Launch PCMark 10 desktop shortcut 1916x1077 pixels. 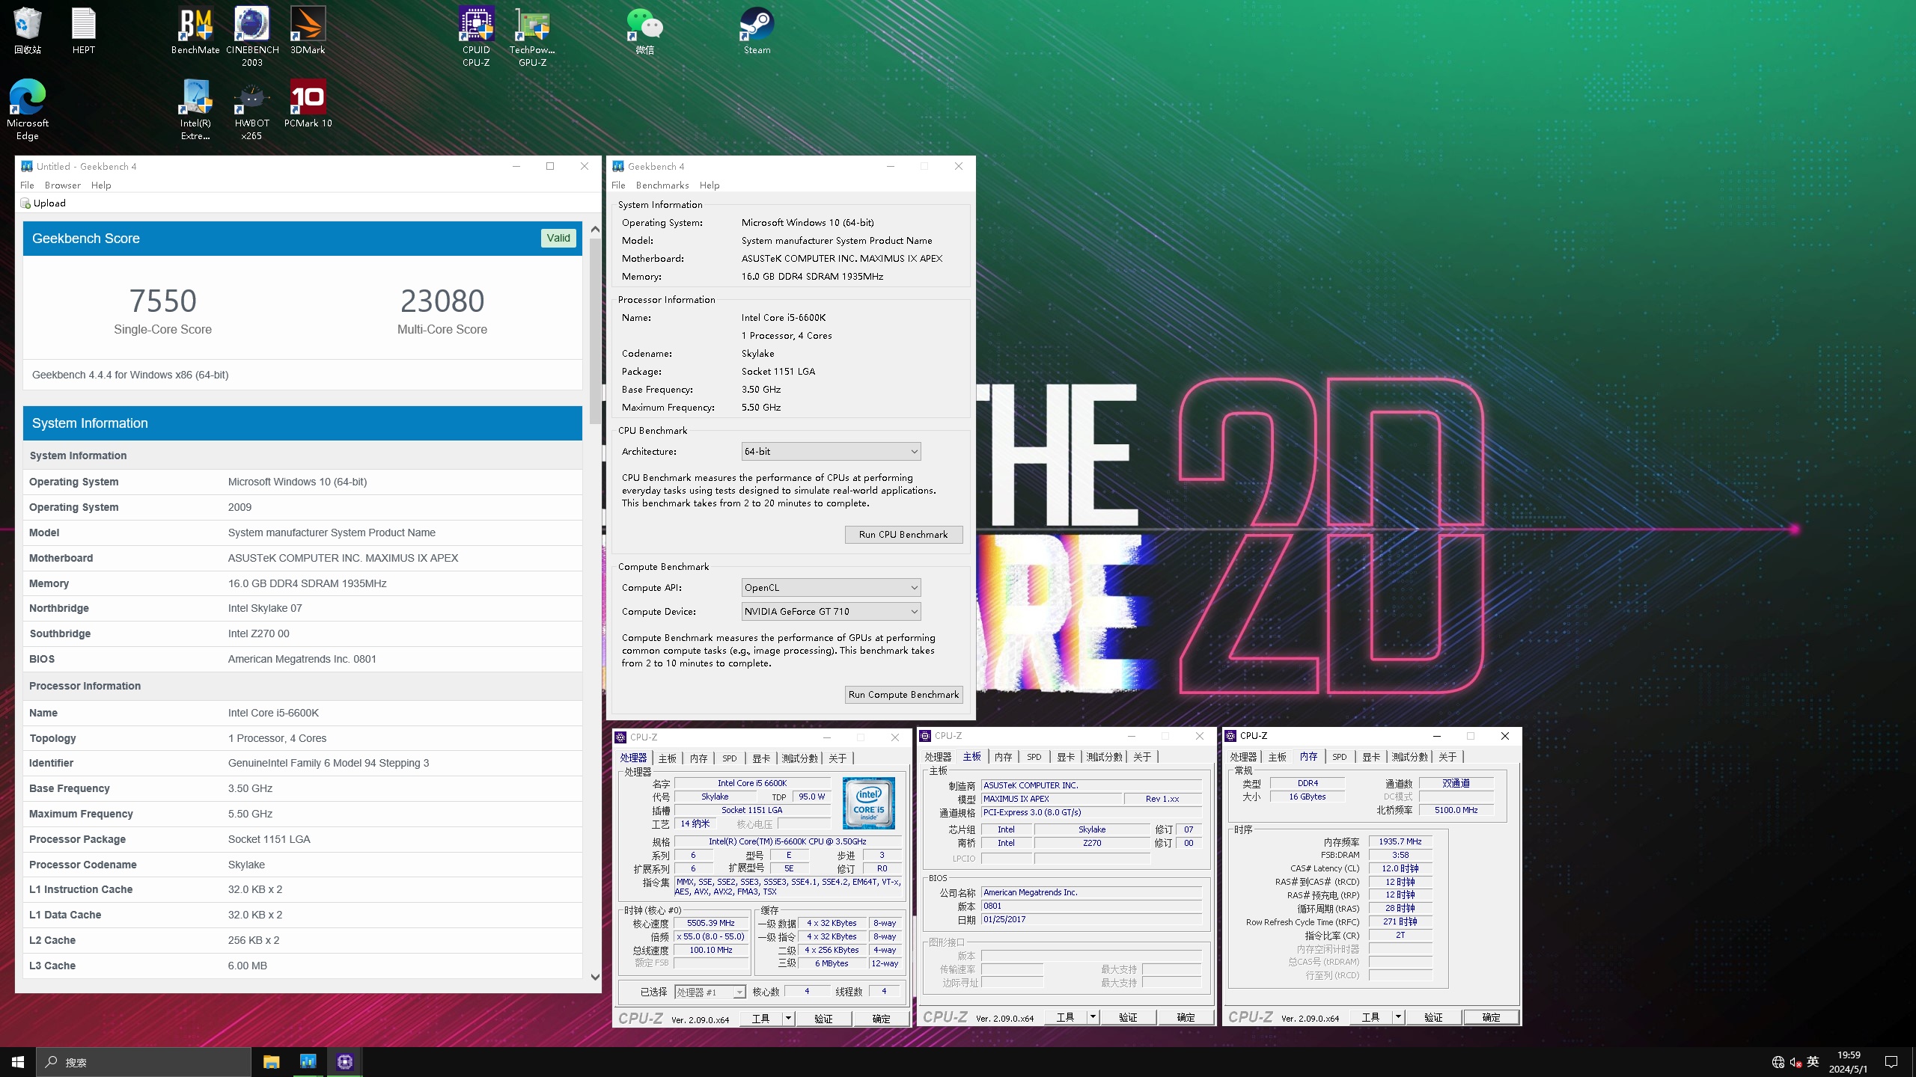coord(308,103)
